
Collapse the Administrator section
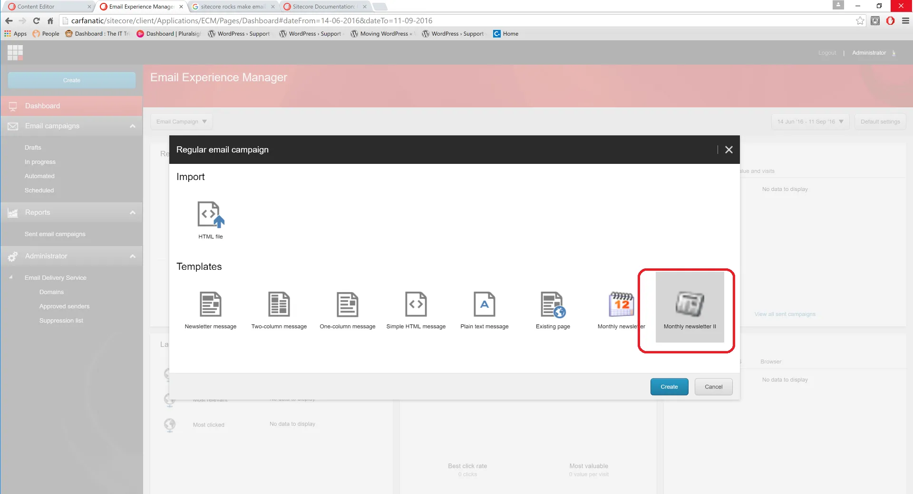click(133, 256)
